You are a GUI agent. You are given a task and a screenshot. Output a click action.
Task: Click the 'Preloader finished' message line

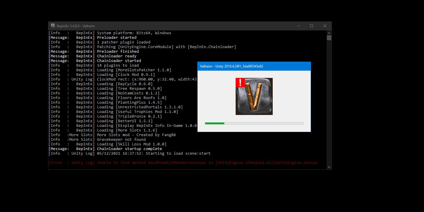[x=94, y=52]
